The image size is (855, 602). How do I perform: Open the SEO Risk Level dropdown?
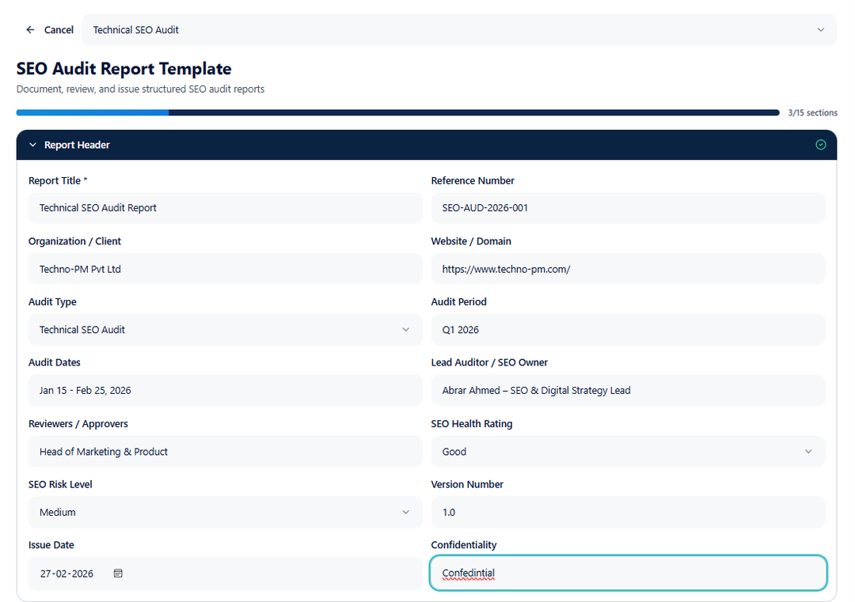point(225,512)
